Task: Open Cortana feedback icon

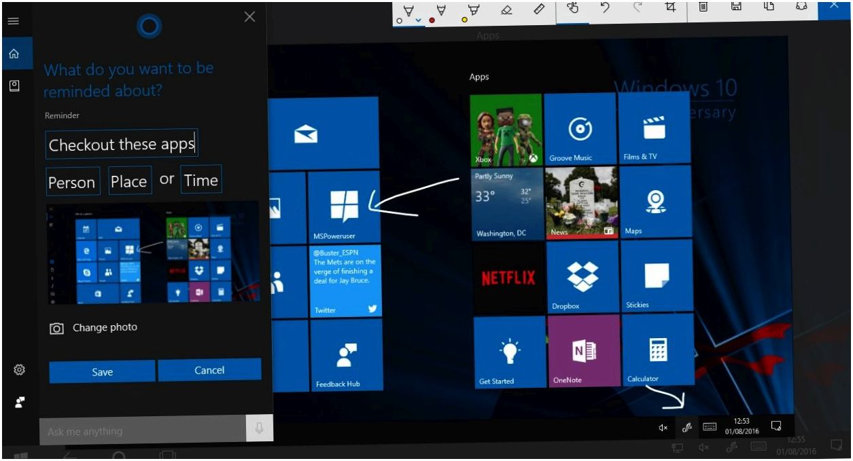Action: coord(20,402)
